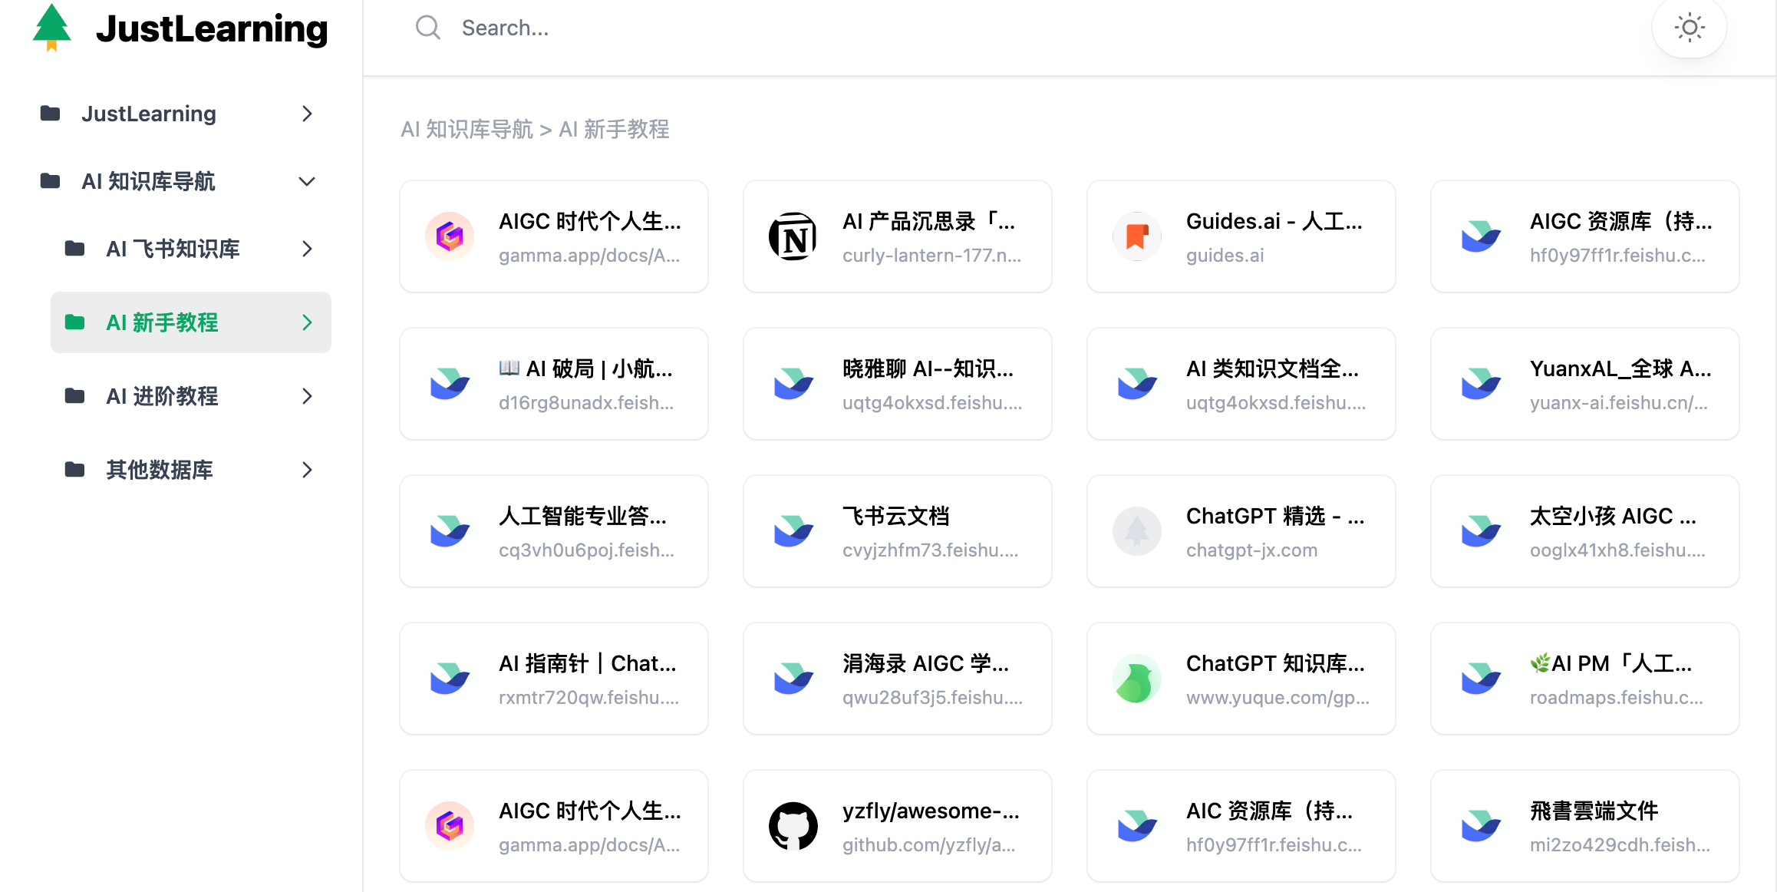1777x892 pixels.
Task: Expand the JustLearning sidebar folder chevron
Action: click(x=307, y=114)
